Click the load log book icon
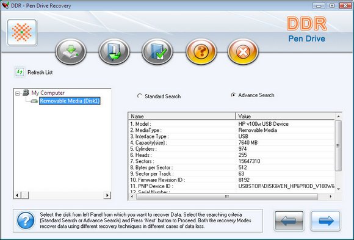Viewport: 354px width, 240px height. 114,51
